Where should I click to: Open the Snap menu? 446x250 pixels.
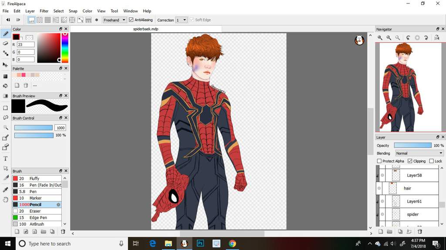(73, 11)
